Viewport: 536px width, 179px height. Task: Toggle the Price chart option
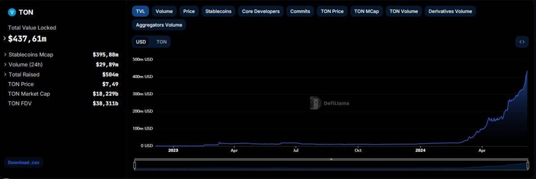189,11
